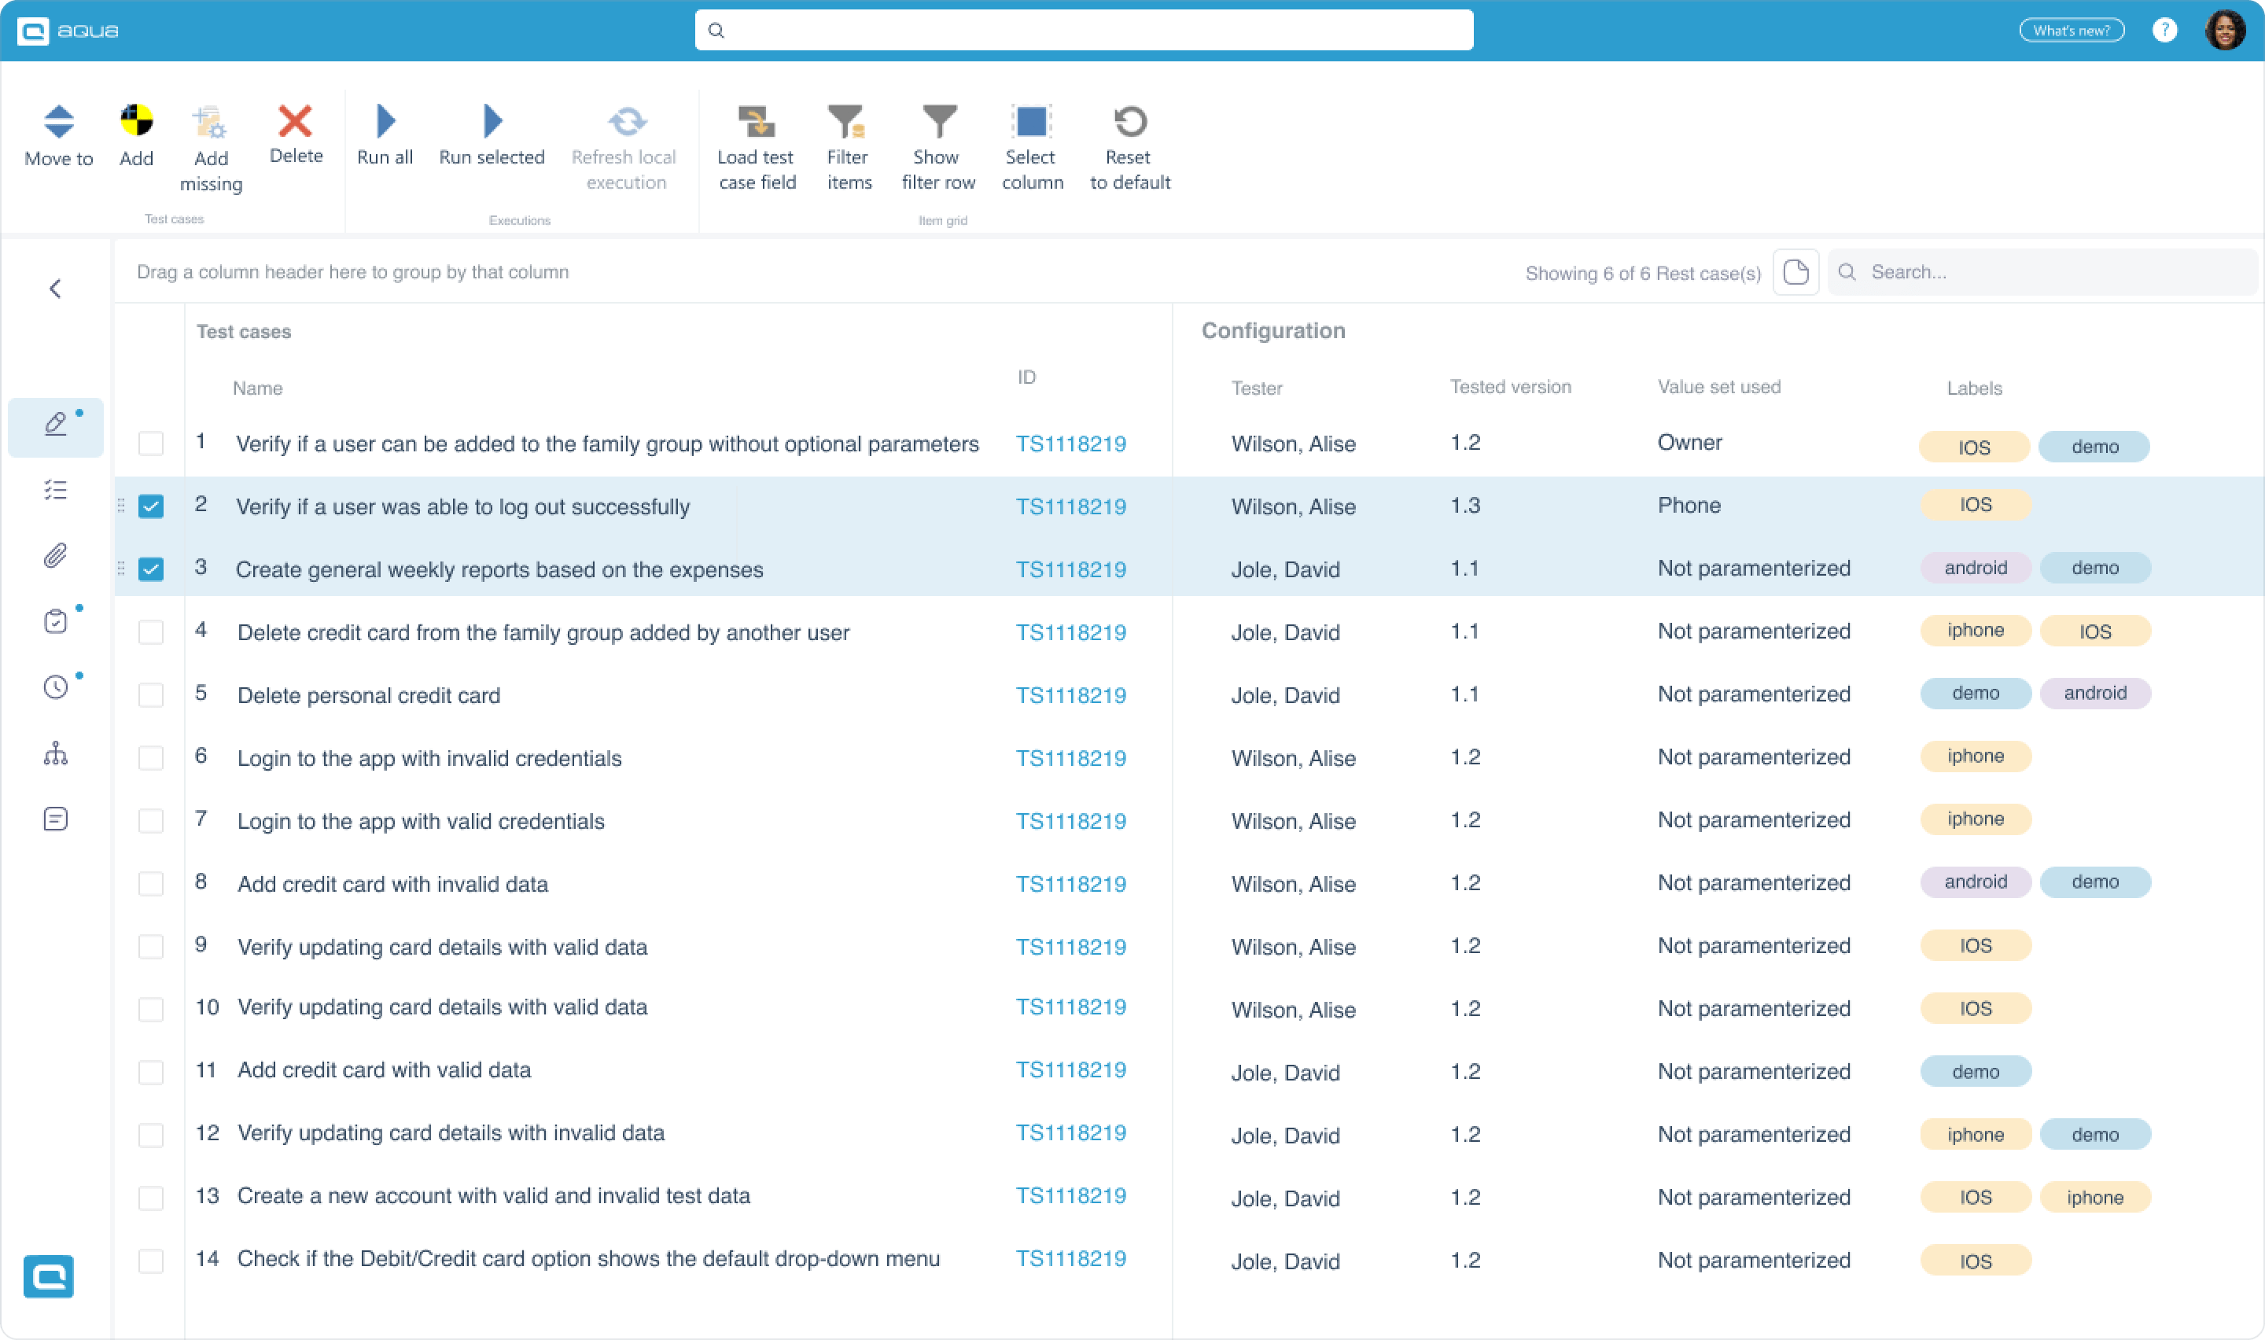The height and width of the screenshot is (1340, 2265).
Task: Collapse the sidebar with the back chevron
Action: pos(55,288)
